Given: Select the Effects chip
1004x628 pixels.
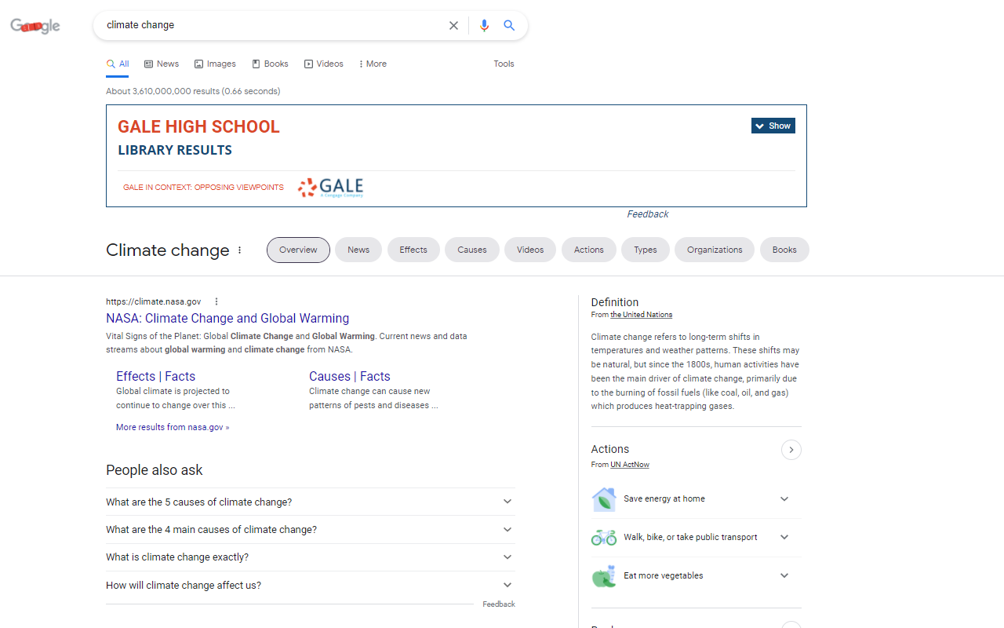Looking at the screenshot, I should click(x=413, y=250).
